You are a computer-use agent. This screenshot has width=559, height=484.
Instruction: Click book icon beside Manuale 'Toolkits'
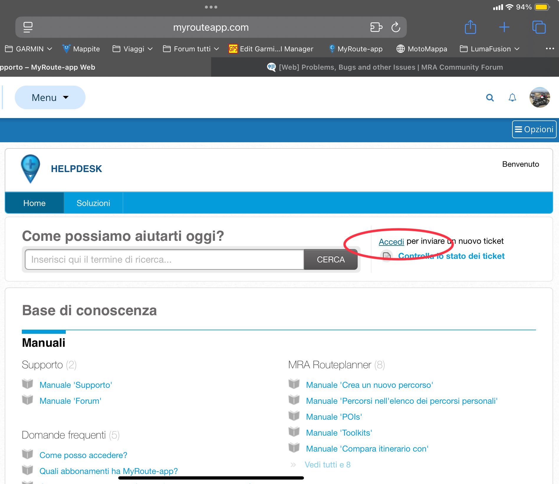pyautogui.click(x=294, y=432)
